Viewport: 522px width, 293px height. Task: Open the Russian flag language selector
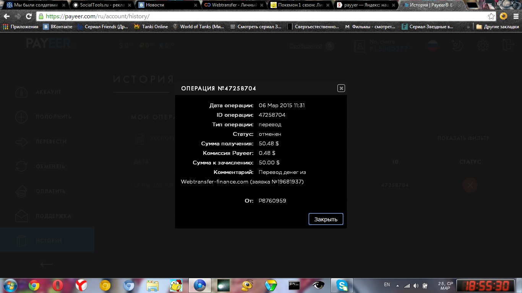point(432,46)
